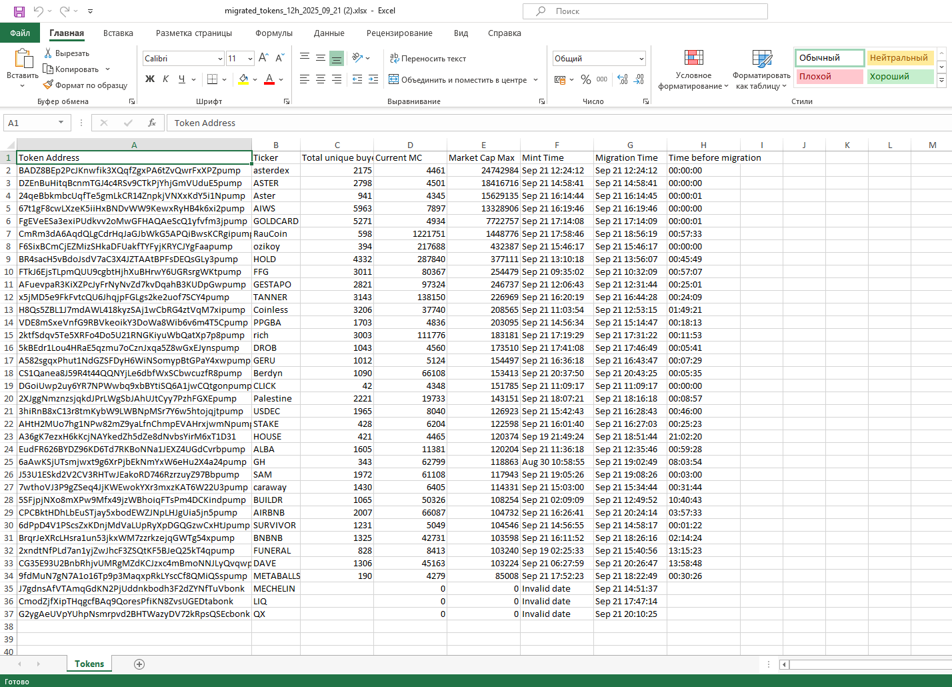Open the Форматировать как таблицу menu

click(761, 69)
